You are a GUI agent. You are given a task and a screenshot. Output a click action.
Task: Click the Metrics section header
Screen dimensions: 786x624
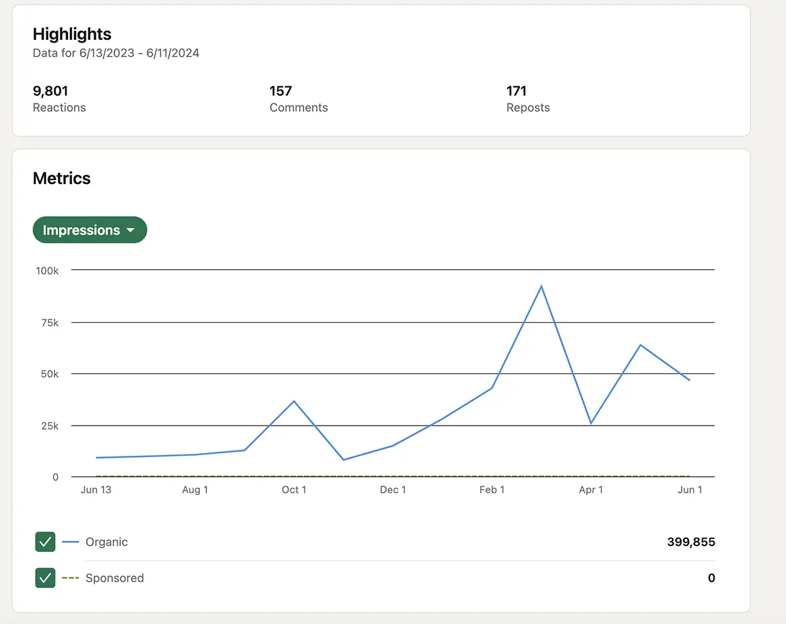(x=62, y=178)
